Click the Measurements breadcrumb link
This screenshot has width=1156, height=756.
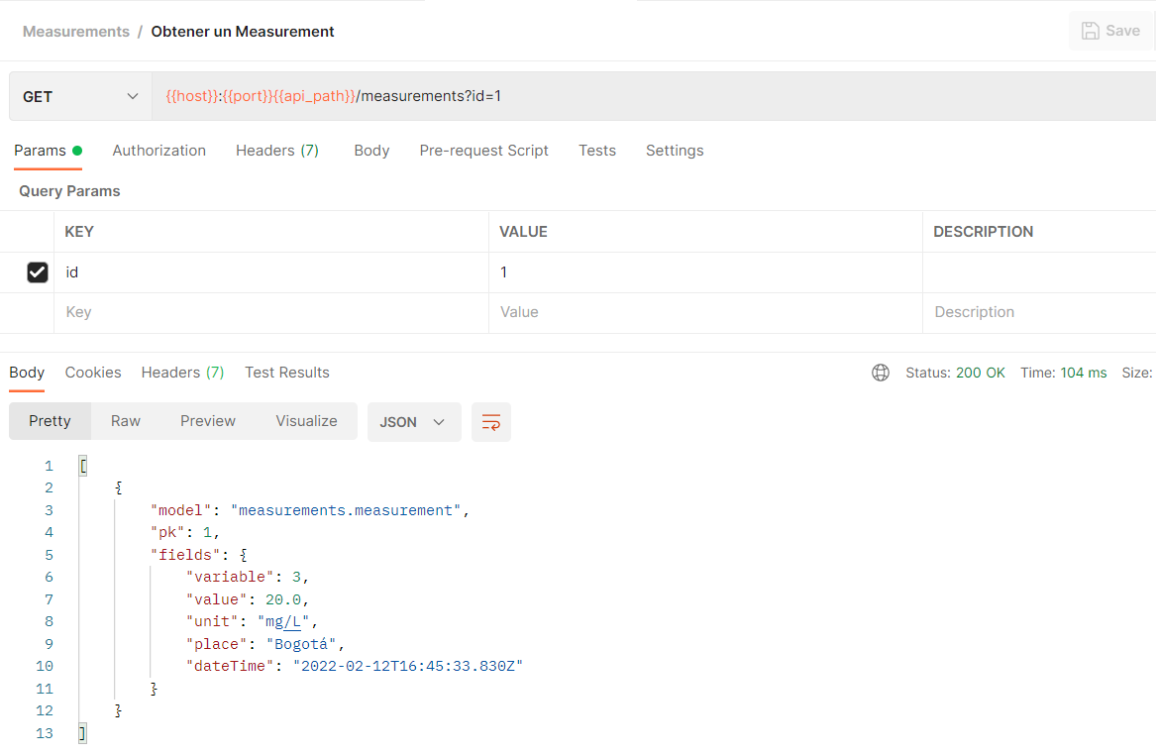75,31
